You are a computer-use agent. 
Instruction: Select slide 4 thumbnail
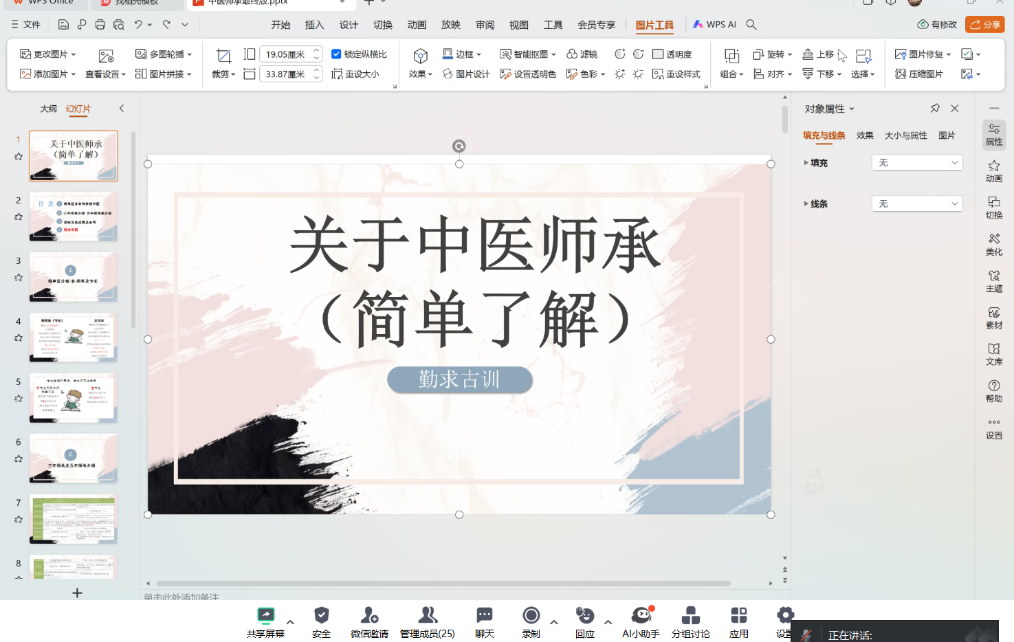coord(73,337)
